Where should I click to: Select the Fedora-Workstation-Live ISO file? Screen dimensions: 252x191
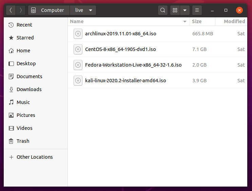133,65
